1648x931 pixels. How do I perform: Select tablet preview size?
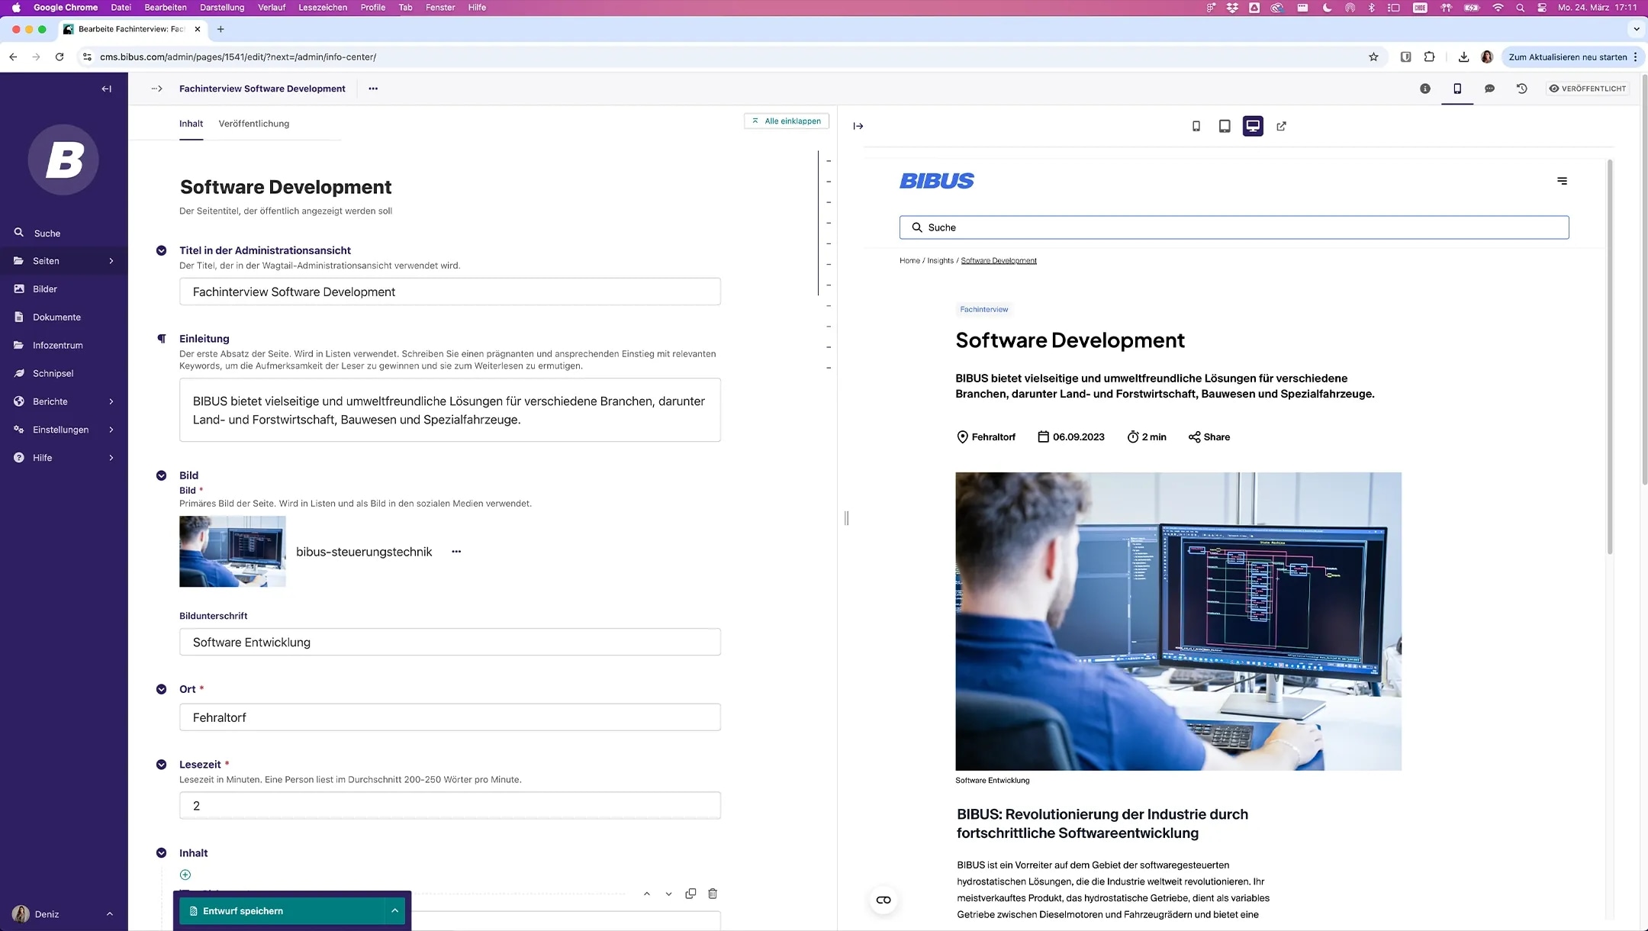point(1225,126)
